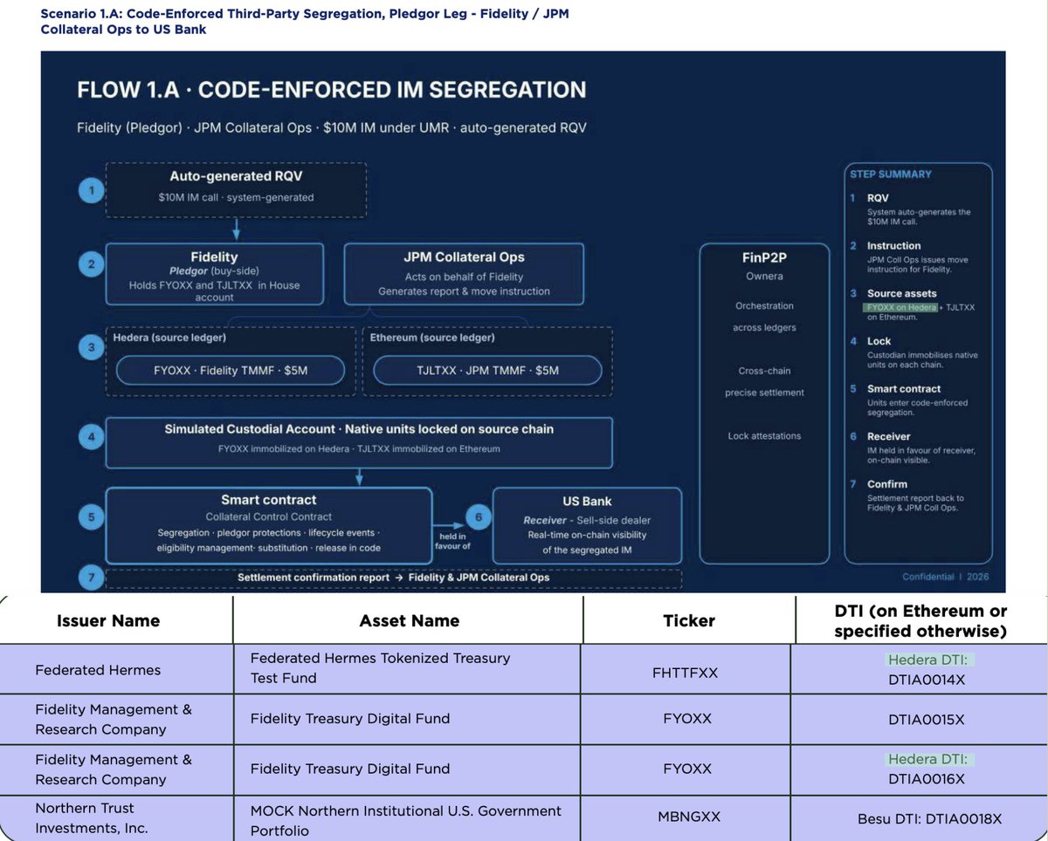Click the 'Issuer Name' column header
1048x841 pixels.
tap(108, 621)
